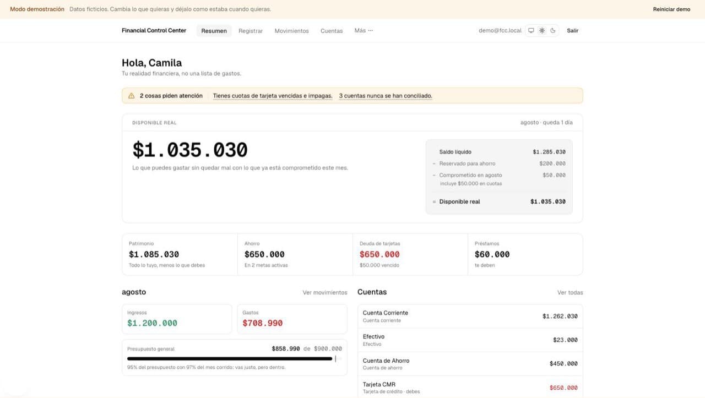Open the Más menu
705x398 pixels.
(x=364, y=31)
